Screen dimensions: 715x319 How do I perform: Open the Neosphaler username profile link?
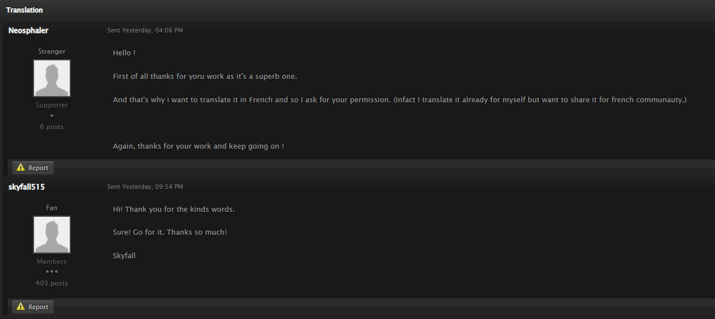28,31
